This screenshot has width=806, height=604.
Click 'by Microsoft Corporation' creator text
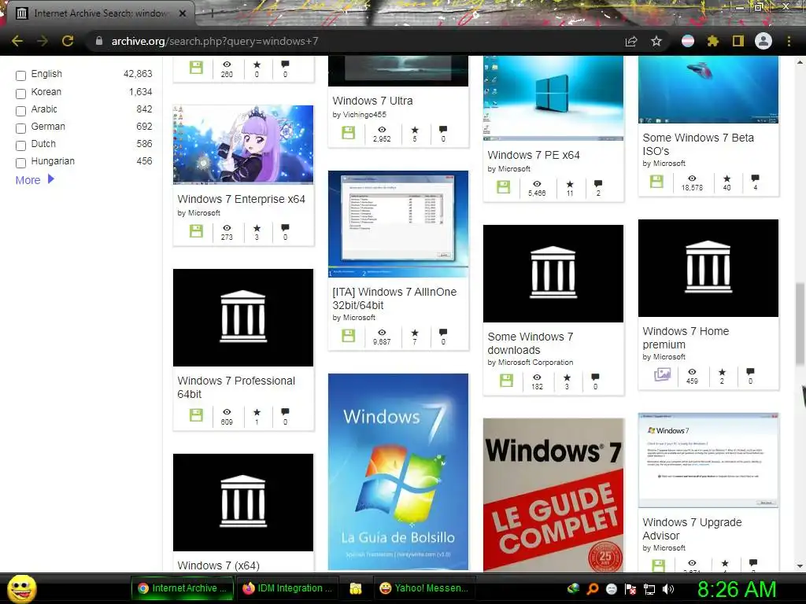[530, 362]
